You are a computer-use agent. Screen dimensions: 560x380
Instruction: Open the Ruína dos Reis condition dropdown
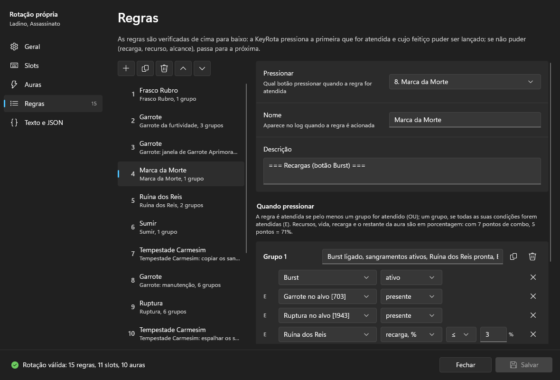[x=327, y=334]
